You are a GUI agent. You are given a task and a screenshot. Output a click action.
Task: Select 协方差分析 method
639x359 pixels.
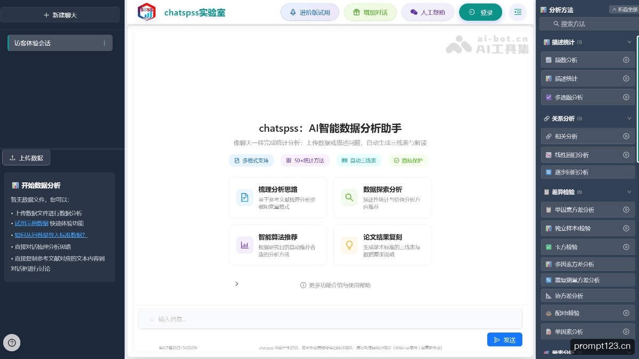click(x=588, y=296)
